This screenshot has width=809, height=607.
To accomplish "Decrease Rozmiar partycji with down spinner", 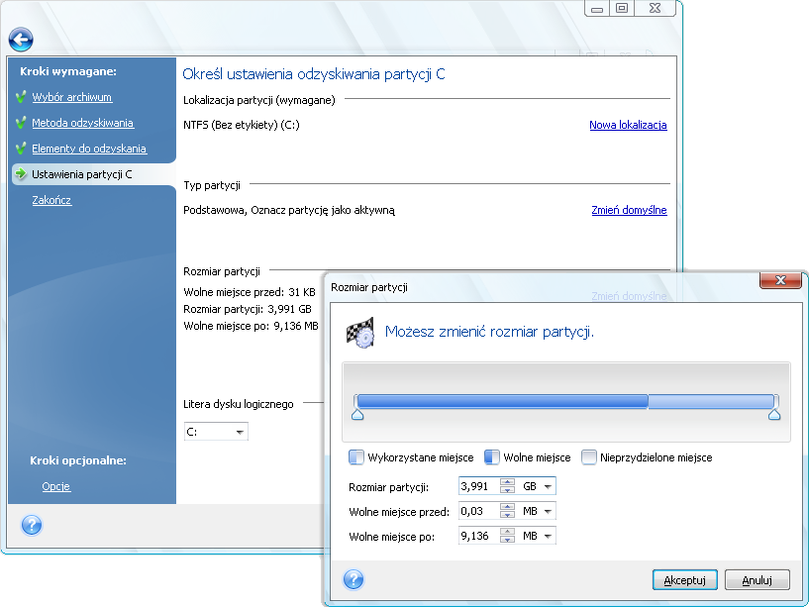I will (x=508, y=490).
